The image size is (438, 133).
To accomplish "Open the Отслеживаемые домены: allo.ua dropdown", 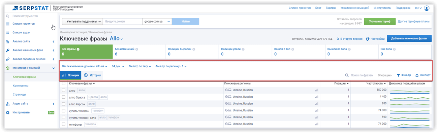I will pos(85,66).
